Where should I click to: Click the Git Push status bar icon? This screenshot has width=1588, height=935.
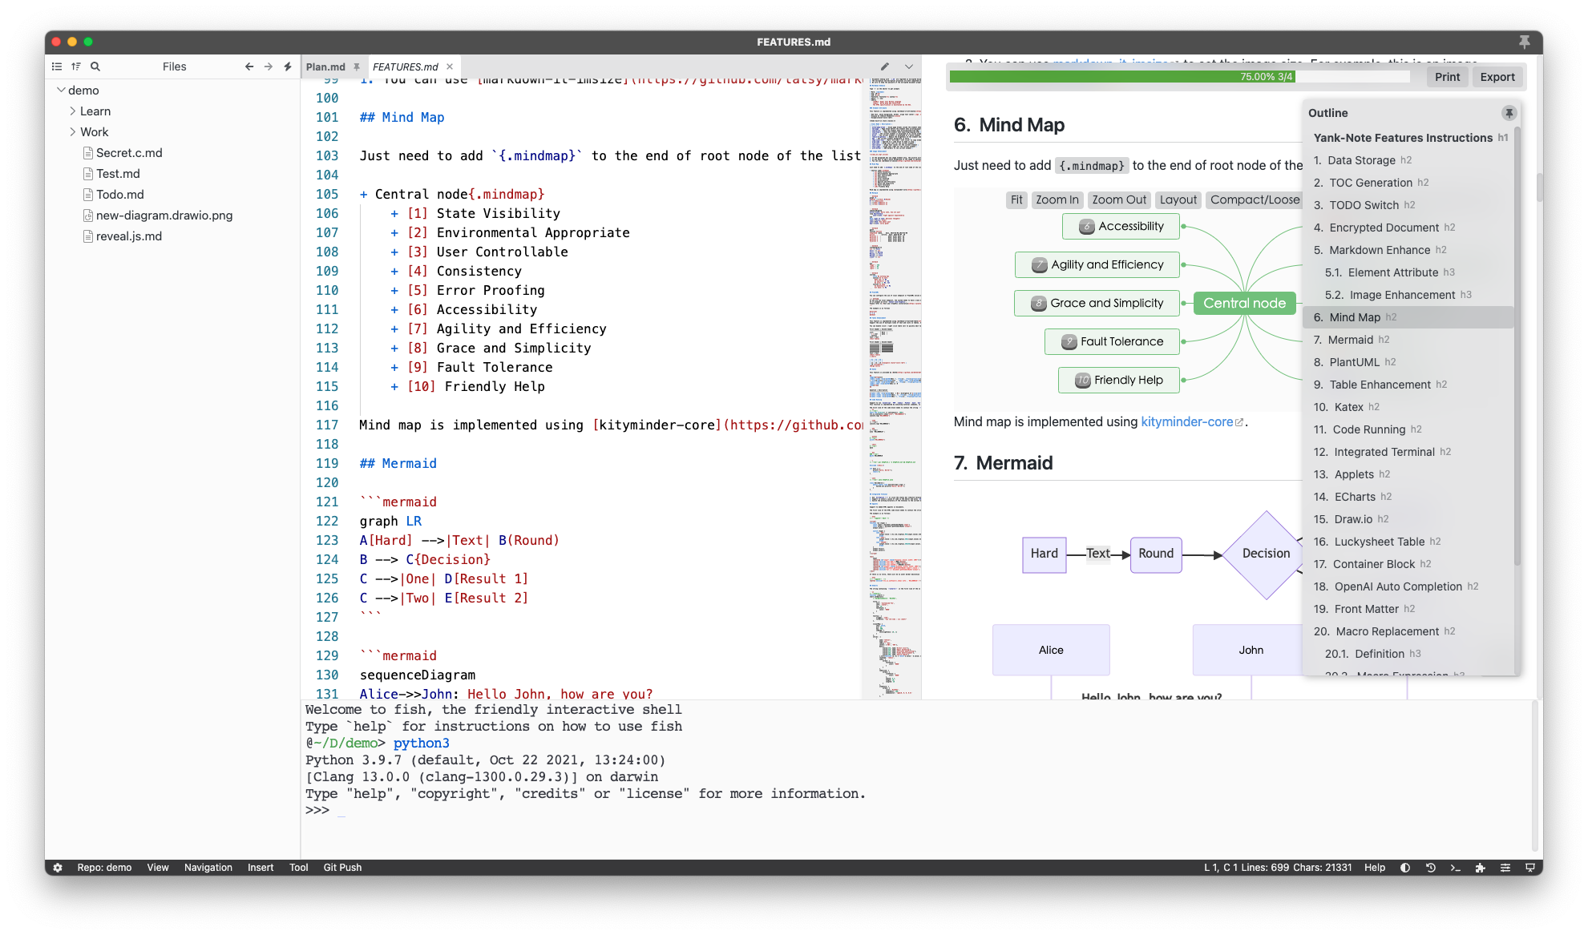(341, 867)
